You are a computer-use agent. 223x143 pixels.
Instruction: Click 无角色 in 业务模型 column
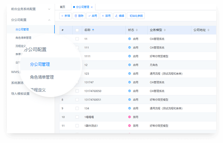[x=154, y=65]
